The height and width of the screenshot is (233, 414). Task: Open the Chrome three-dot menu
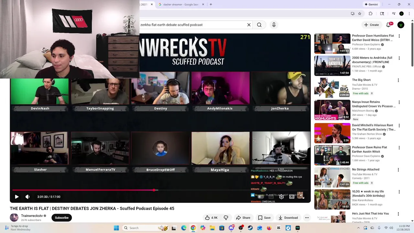click(409, 14)
